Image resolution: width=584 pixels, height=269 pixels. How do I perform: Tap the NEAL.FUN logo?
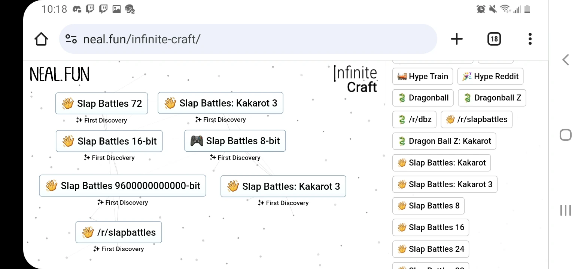click(60, 75)
